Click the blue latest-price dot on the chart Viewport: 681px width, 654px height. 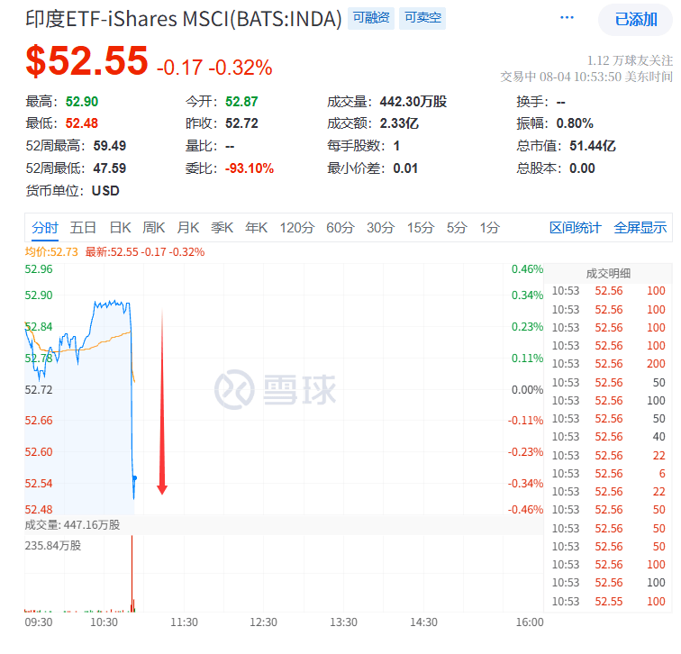click(x=134, y=477)
